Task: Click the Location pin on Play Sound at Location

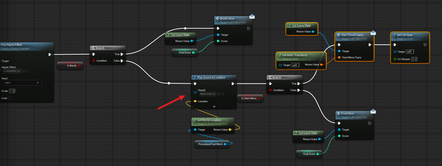Action: [x=195, y=101]
